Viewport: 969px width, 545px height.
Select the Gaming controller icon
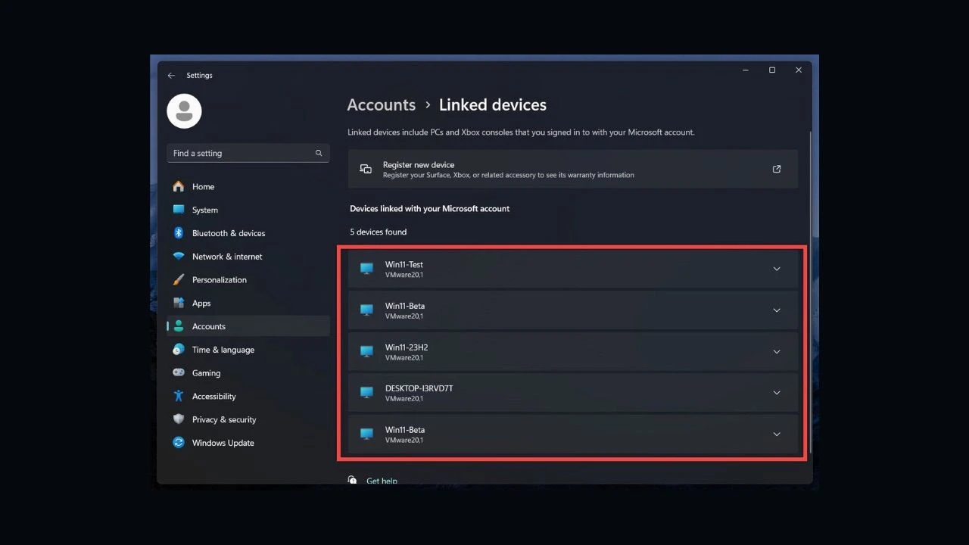point(179,372)
